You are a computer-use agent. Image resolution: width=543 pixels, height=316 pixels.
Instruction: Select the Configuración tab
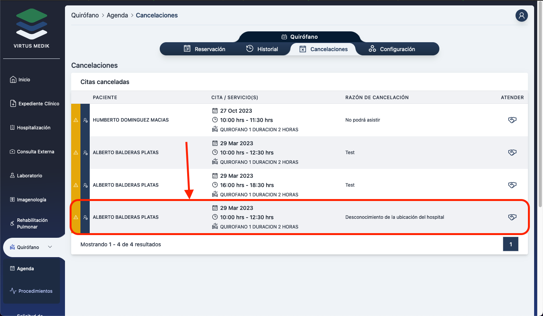tap(392, 49)
